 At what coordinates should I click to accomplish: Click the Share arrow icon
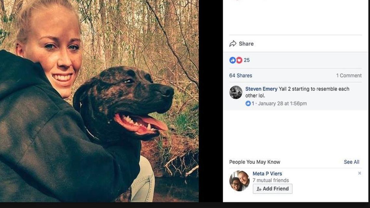tap(232, 43)
